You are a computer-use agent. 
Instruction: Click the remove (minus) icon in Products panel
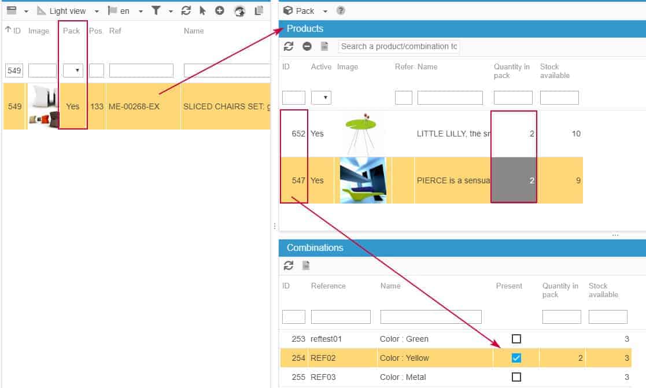tap(307, 46)
